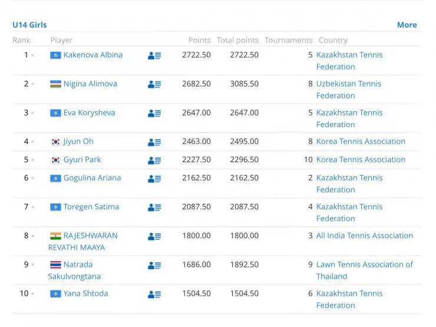Screen dimensions: 436x327
Task: Open the profile card icon for Yana Shtoda
Action: 154,295
